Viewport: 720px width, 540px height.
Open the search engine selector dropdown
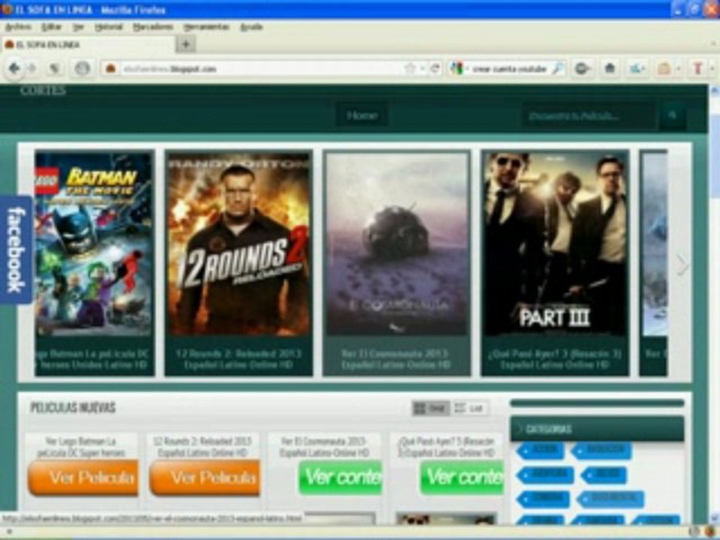coord(467,69)
